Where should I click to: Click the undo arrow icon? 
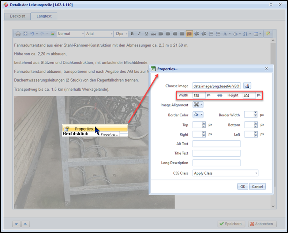click(x=32, y=34)
